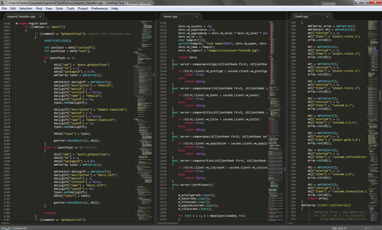Click line number 352 in Client.cpp gutter
Image resolution: width=382 pixels, height=230 pixels.
click(x=293, y=205)
